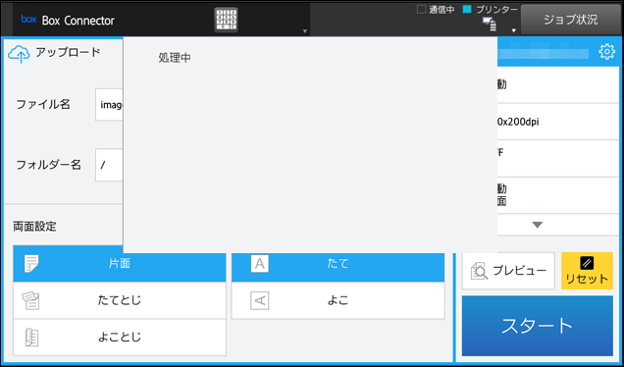Click the フォルダー名 input field
Viewport: 624px width, 367px height.
tap(109, 165)
